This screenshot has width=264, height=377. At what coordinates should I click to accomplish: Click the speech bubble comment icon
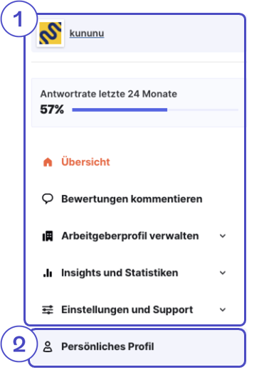48,199
